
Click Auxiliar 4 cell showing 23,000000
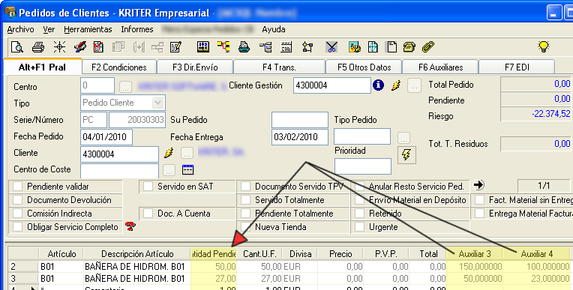(x=536, y=278)
